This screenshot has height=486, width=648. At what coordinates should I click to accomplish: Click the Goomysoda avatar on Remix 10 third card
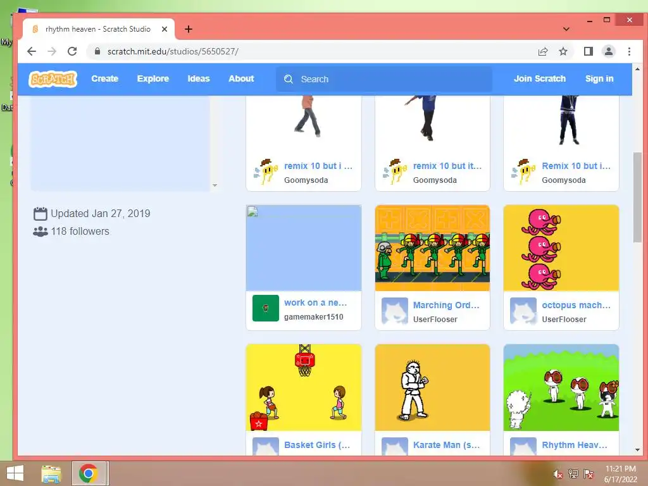523,172
